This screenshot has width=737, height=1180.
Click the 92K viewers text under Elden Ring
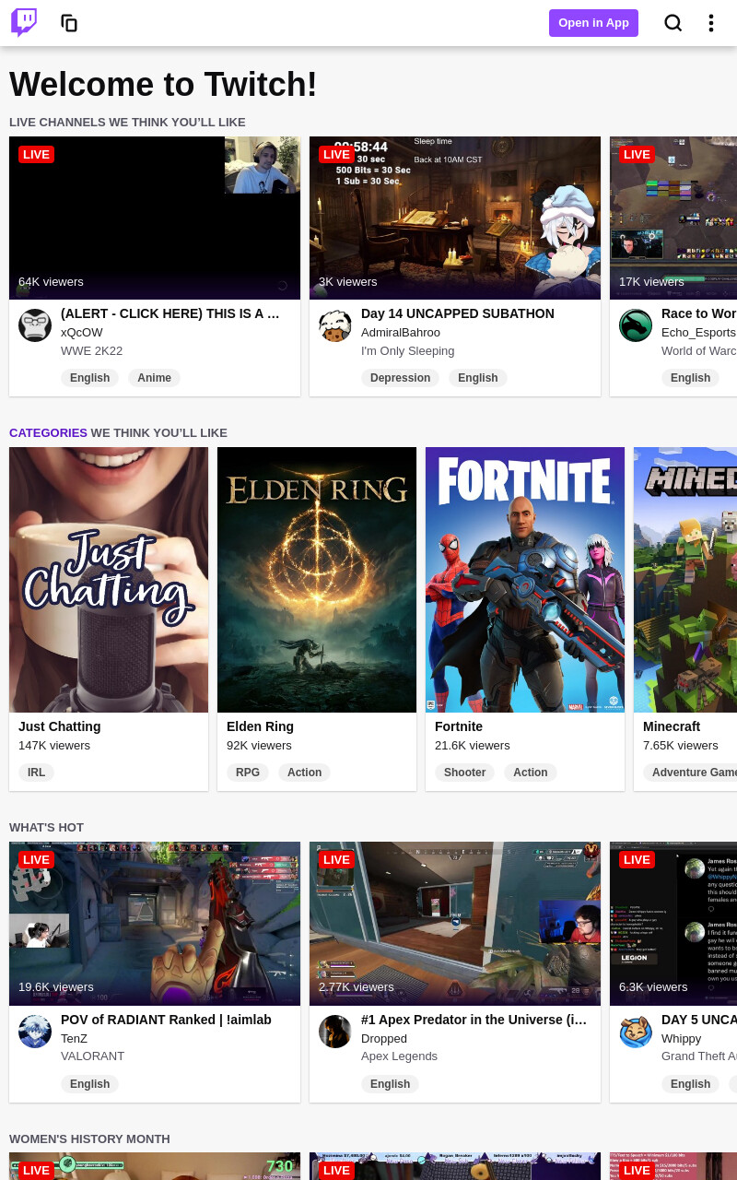259,746
